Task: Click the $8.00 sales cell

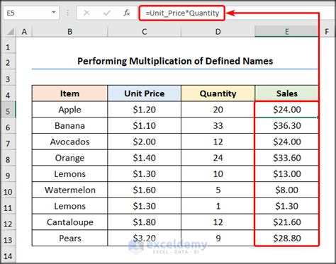Action: coord(286,190)
